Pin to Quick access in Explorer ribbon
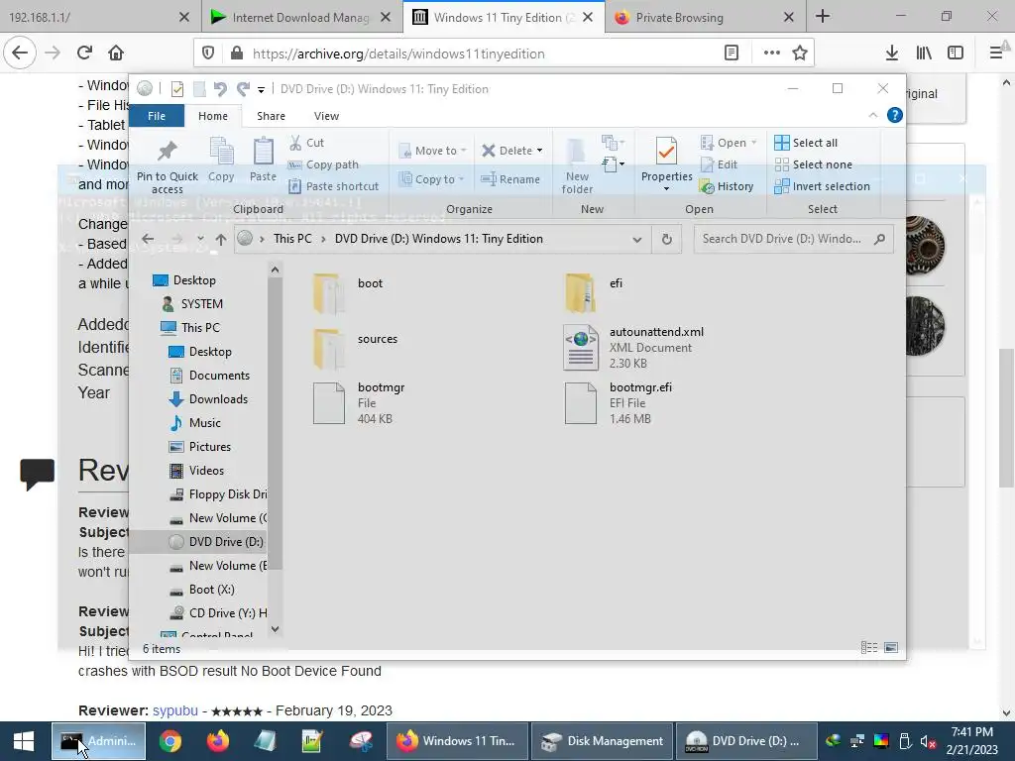The image size is (1015, 761). click(167, 166)
